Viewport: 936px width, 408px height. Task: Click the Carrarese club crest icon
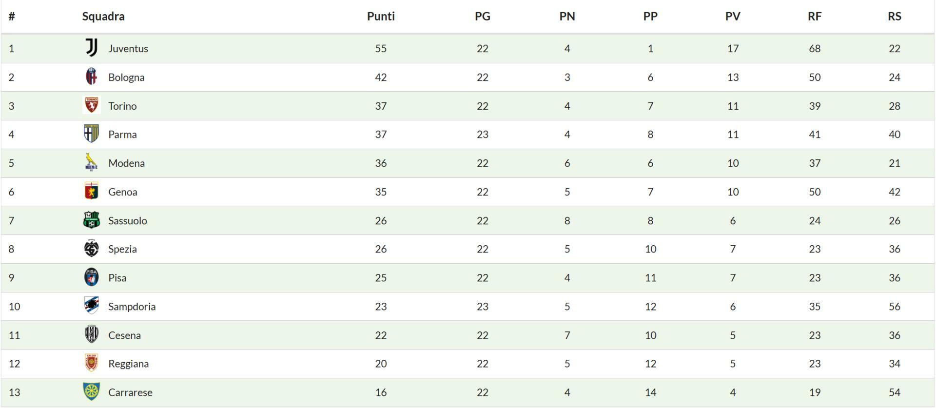[x=91, y=392]
